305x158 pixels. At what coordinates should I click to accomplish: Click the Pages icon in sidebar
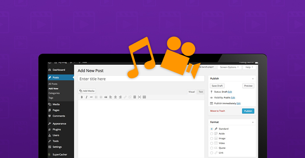pyautogui.click(x=50, y=110)
